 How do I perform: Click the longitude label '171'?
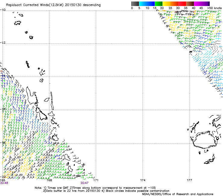pyautogui.click(x=96, y=180)
